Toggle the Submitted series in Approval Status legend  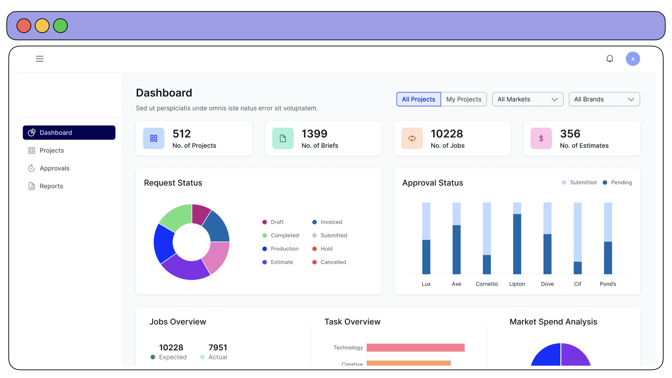pos(579,182)
